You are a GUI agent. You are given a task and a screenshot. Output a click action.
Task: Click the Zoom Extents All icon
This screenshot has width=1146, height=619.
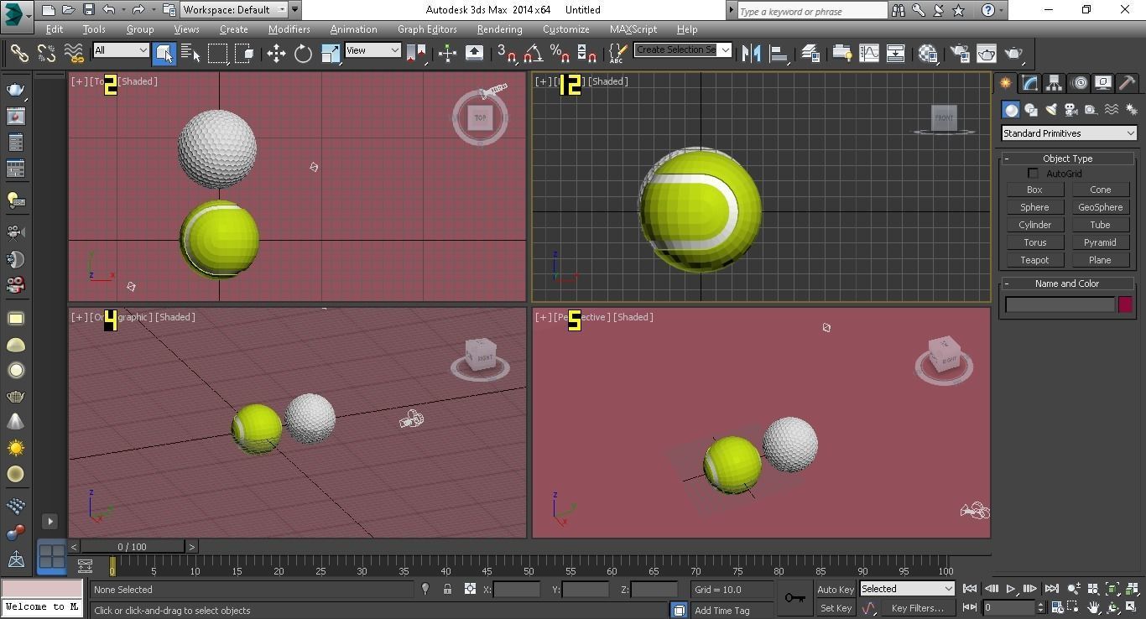[1133, 589]
